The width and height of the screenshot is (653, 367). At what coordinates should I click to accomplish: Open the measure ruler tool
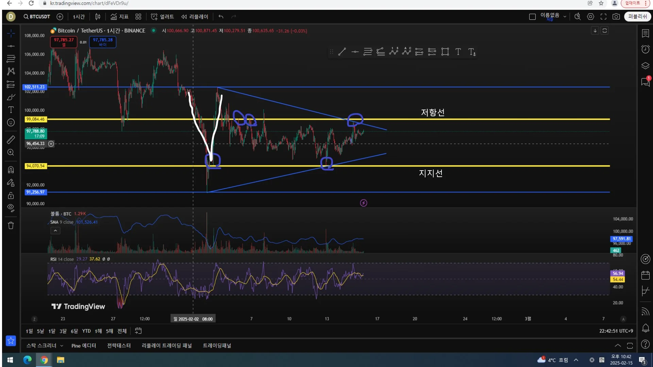click(11, 139)
